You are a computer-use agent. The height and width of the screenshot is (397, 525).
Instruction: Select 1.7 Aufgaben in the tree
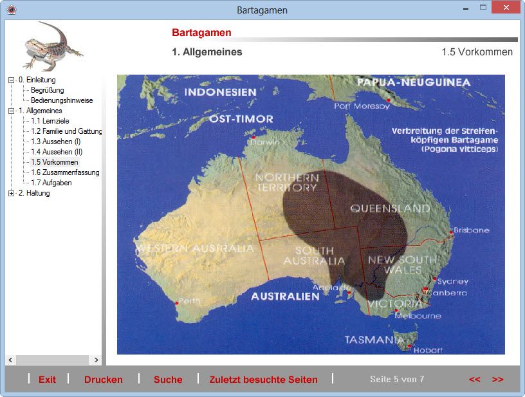pos(51,183)
